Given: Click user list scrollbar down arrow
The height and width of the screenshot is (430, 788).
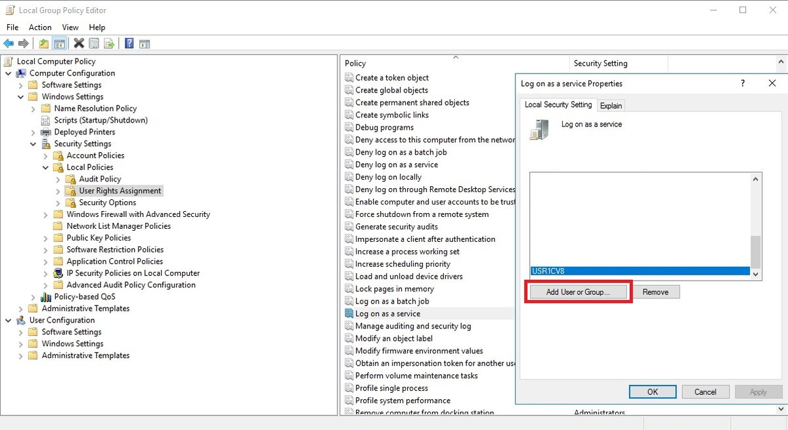Looking at the screenshot, I should [x=756, y=275].
